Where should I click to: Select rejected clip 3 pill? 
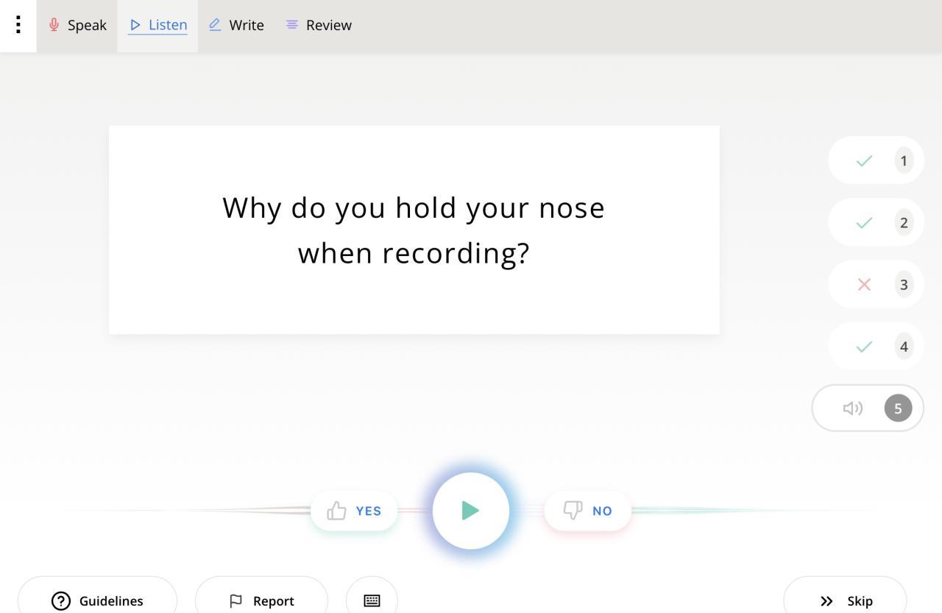[x=876, y=284]
